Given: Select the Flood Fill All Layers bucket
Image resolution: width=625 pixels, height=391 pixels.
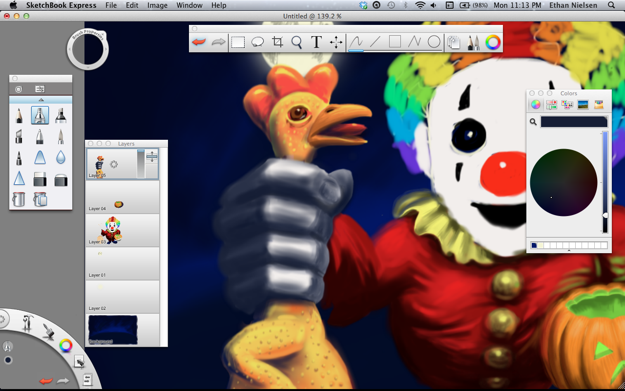Looking at the screenshot, I should (x=40, y=199).
